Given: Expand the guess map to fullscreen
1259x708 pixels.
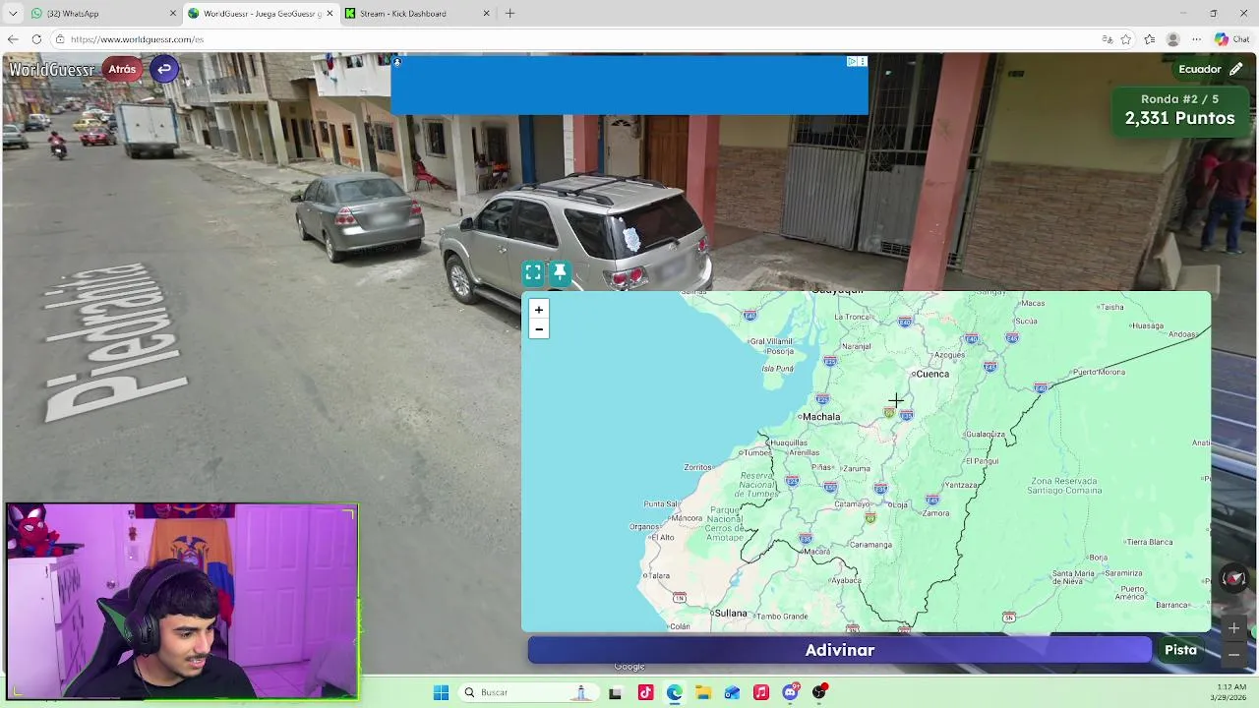Looking at the screenshot, I should click(533, 272).
